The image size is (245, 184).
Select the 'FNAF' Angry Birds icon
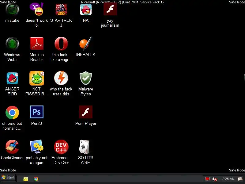click(x=86, y=10)
